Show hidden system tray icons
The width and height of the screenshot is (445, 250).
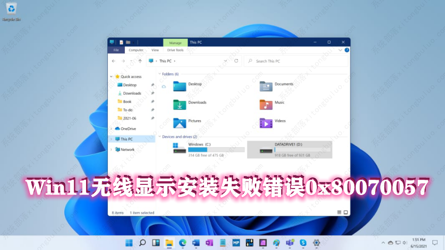click(x=383, y=243)
